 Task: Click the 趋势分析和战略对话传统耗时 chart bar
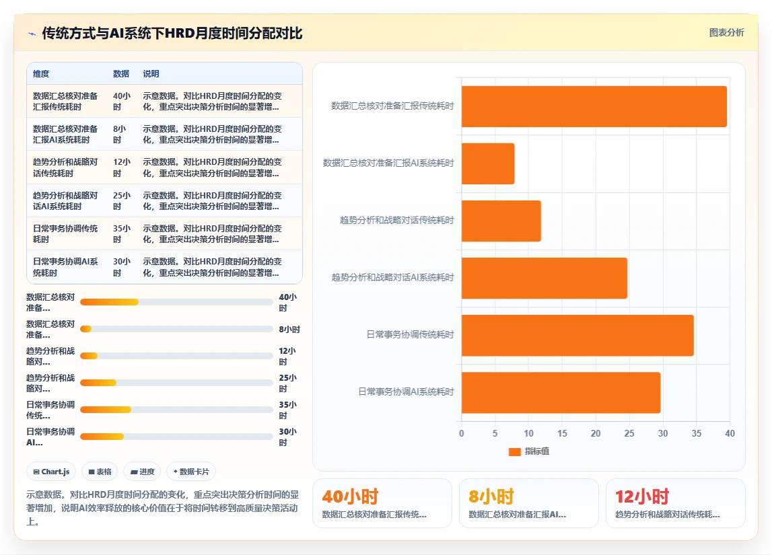(x=501, y=221)
